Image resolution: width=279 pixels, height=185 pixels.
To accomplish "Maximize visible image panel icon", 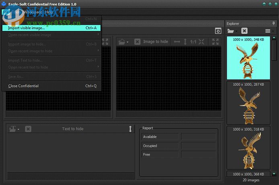I will coord(105,42).
